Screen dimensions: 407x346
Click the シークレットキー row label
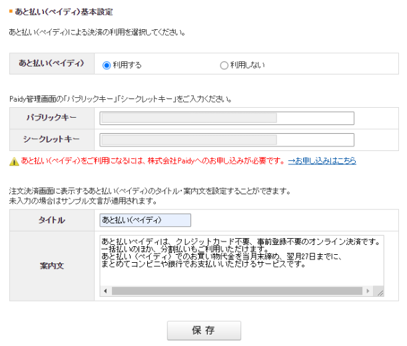click(52, 140)
